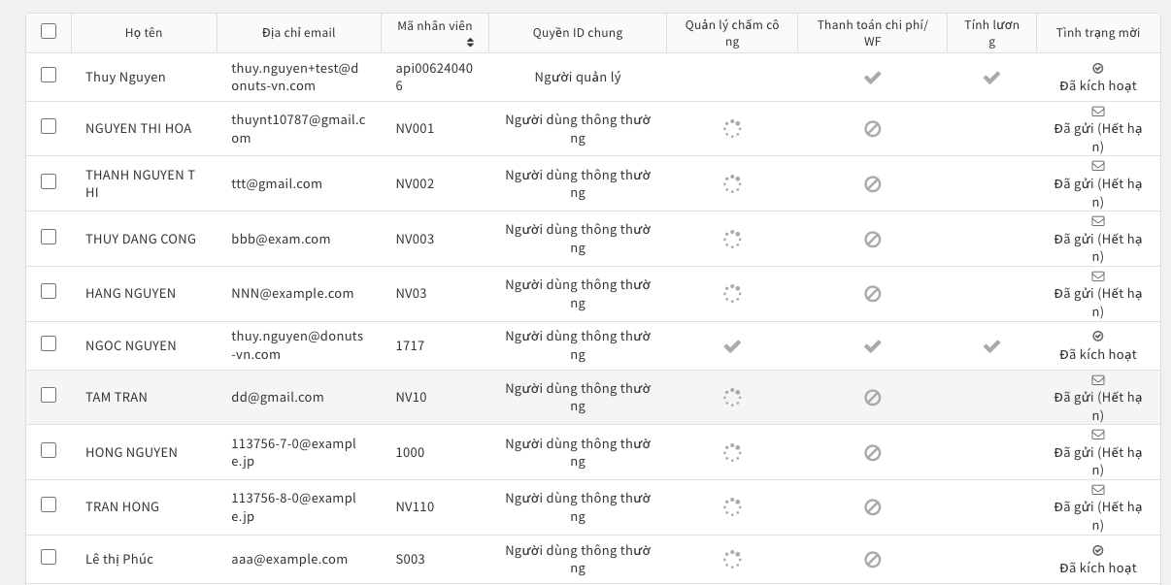Click attendance checkmark for NGOC NGUYEN

point(732,346)
